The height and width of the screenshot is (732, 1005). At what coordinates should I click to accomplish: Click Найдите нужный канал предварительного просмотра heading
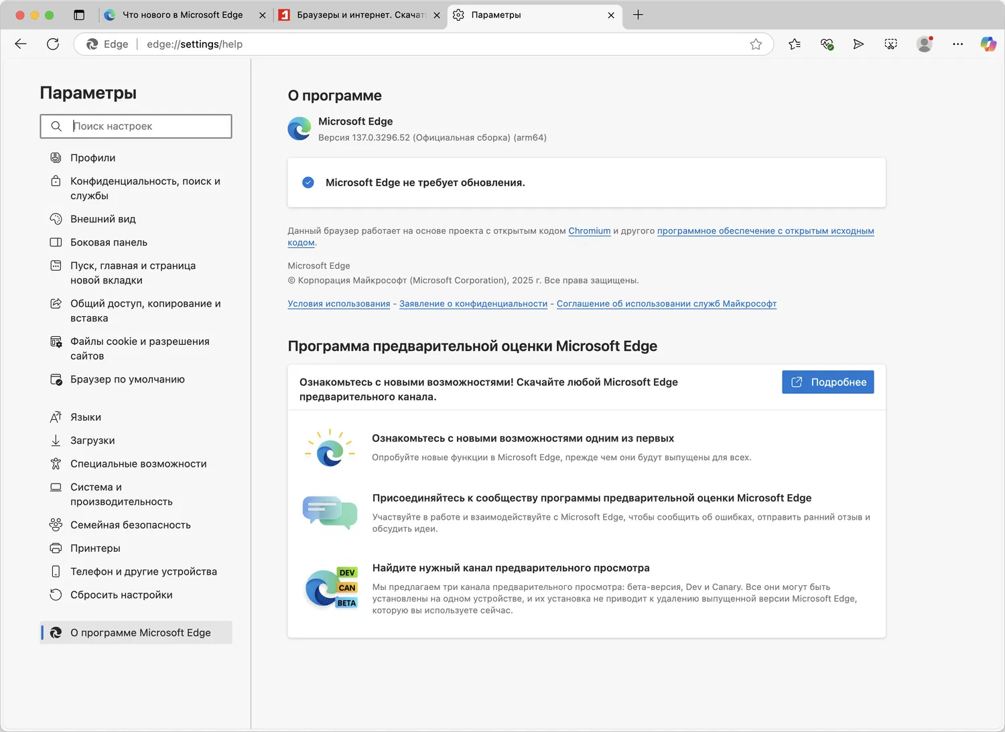[x=511, y=568]
